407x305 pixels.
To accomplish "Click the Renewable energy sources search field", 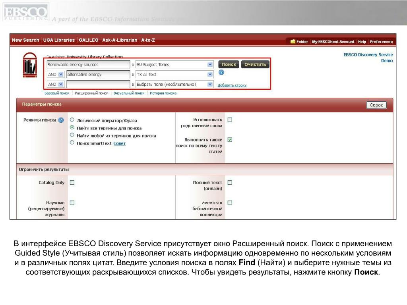I will (88, 65).
